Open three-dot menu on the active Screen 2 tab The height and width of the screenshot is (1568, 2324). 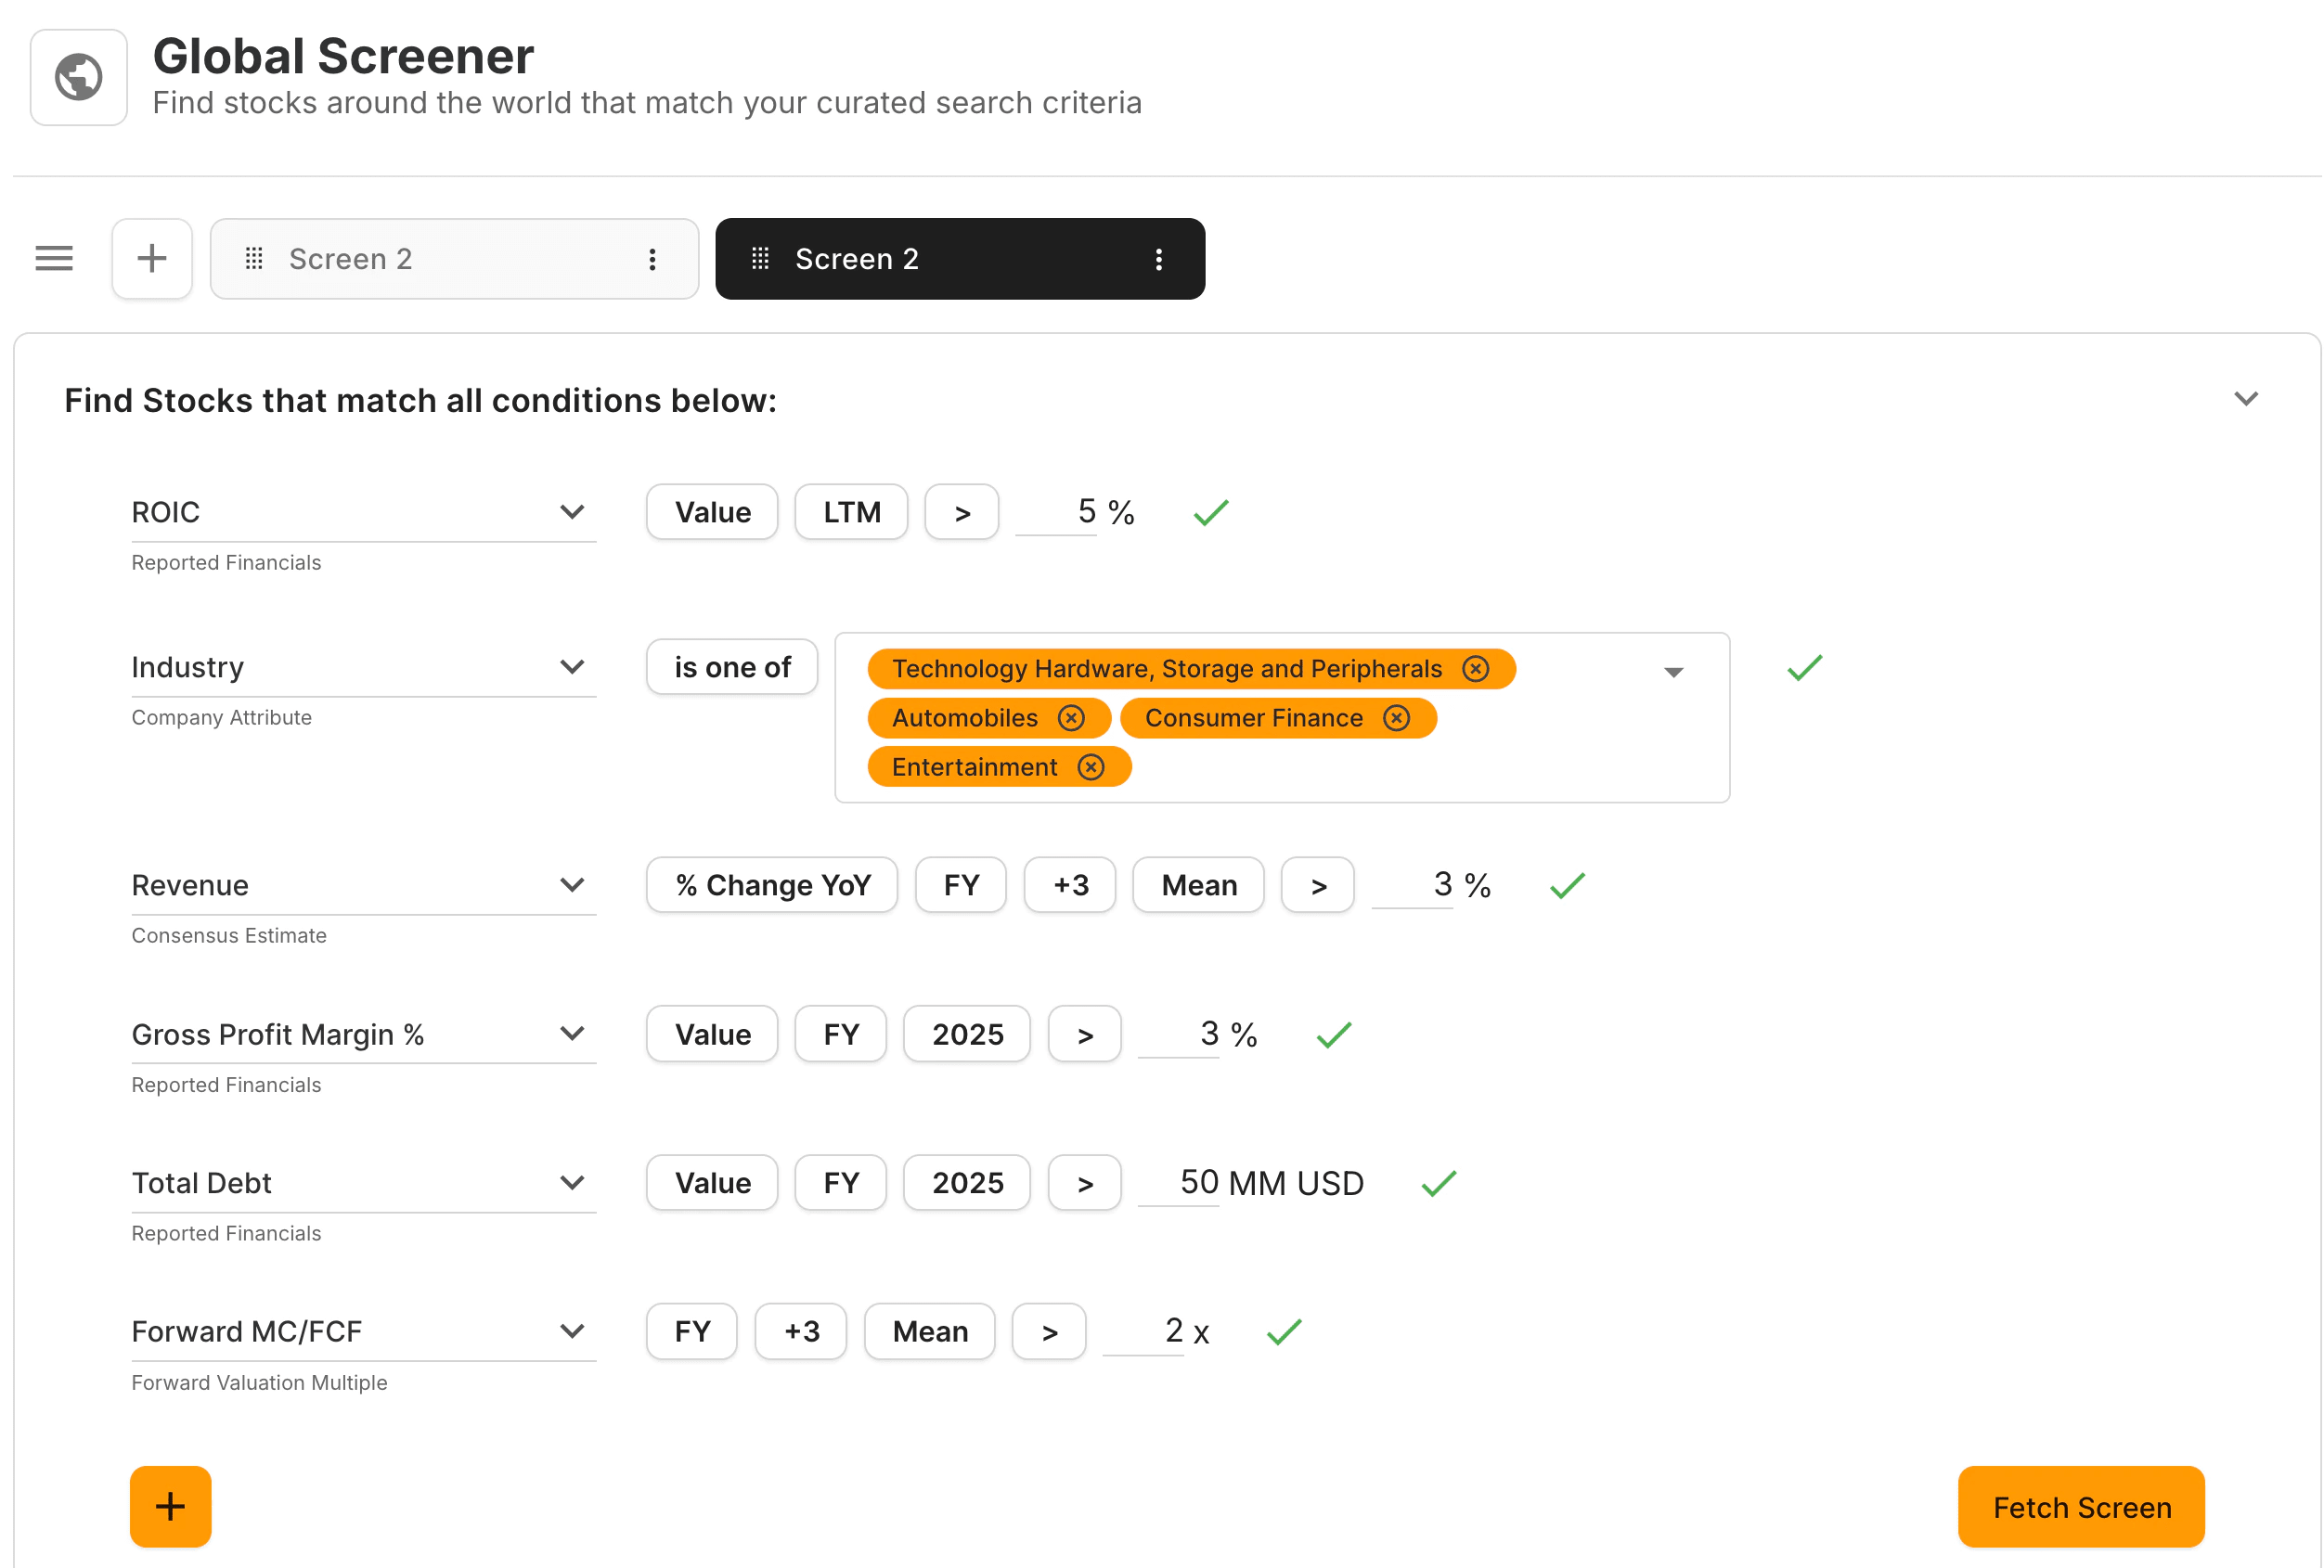pyautogui.click(x=1158, y=260)
